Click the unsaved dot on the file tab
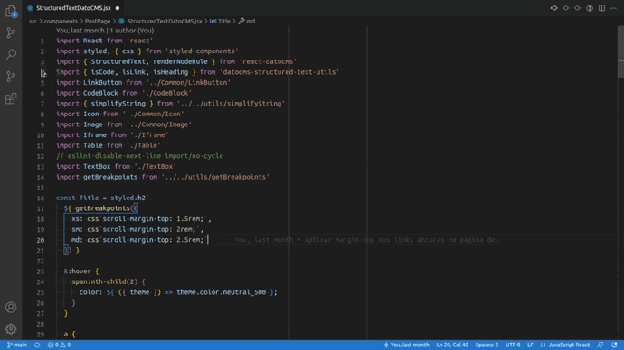 tap(118, 8)
